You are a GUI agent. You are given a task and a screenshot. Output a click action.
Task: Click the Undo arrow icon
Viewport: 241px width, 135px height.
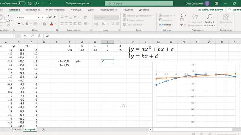[x=35, y=3]
